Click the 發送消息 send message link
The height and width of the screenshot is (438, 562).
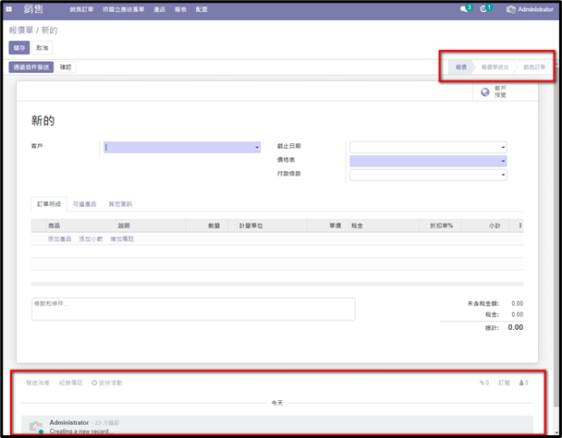pyautogui.click(x=38, y=383)
